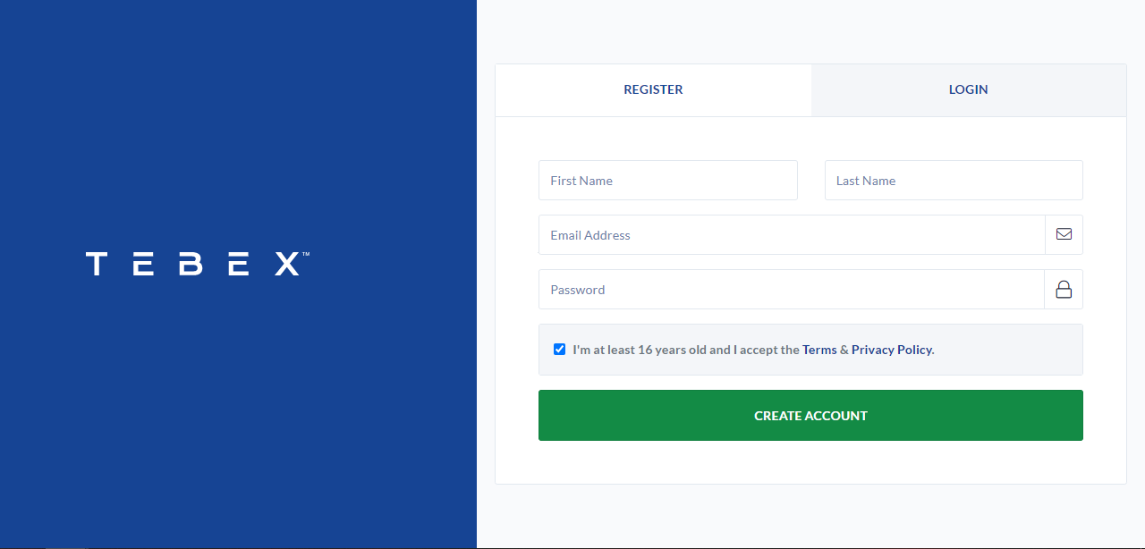Click the letter B in the Tebex logo
This screenshot has width=1145, height=549.
point(192,264)
